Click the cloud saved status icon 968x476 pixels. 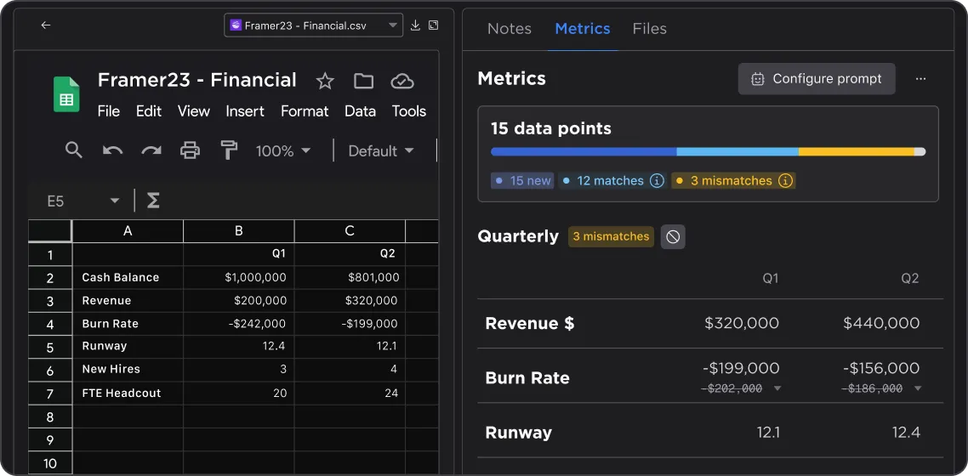pyautogui.click(x=401, y=81)
